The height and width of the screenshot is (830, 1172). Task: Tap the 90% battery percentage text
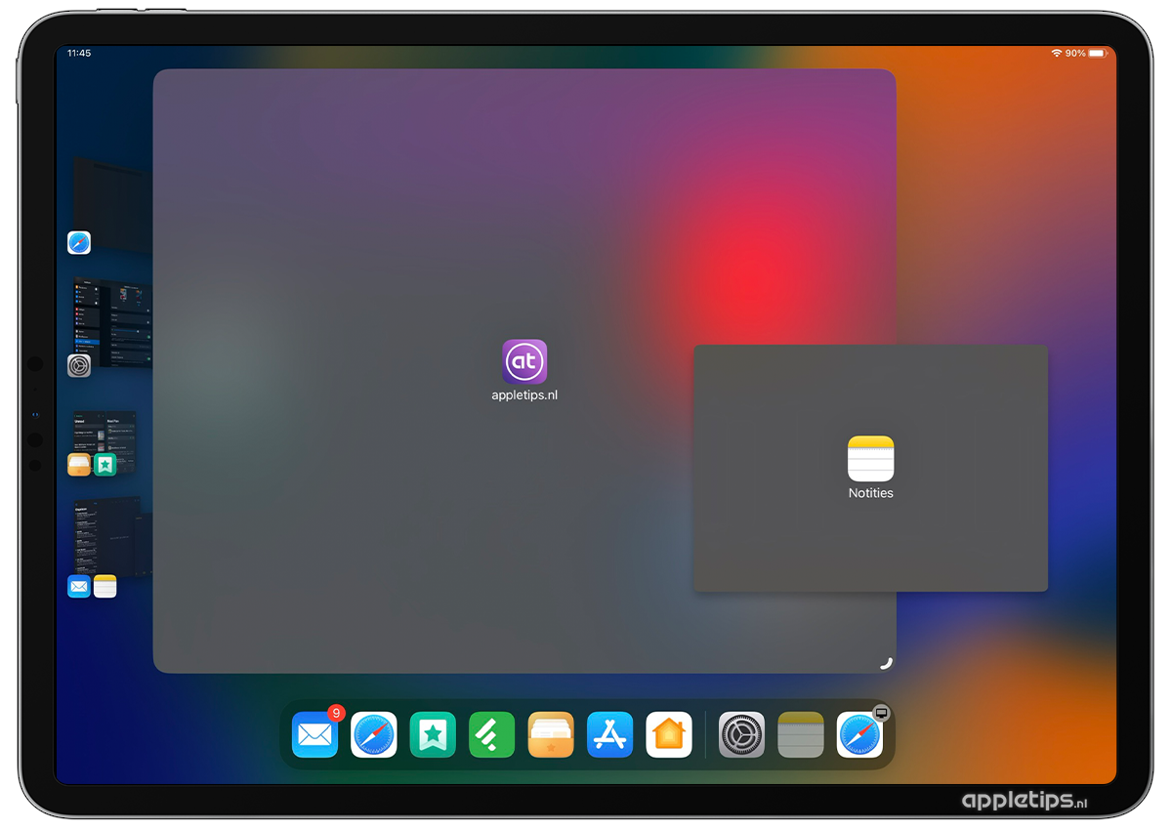coord(1075,53)
